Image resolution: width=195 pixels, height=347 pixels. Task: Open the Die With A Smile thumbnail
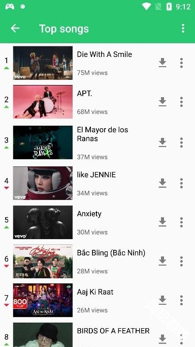tap(43, 63)
